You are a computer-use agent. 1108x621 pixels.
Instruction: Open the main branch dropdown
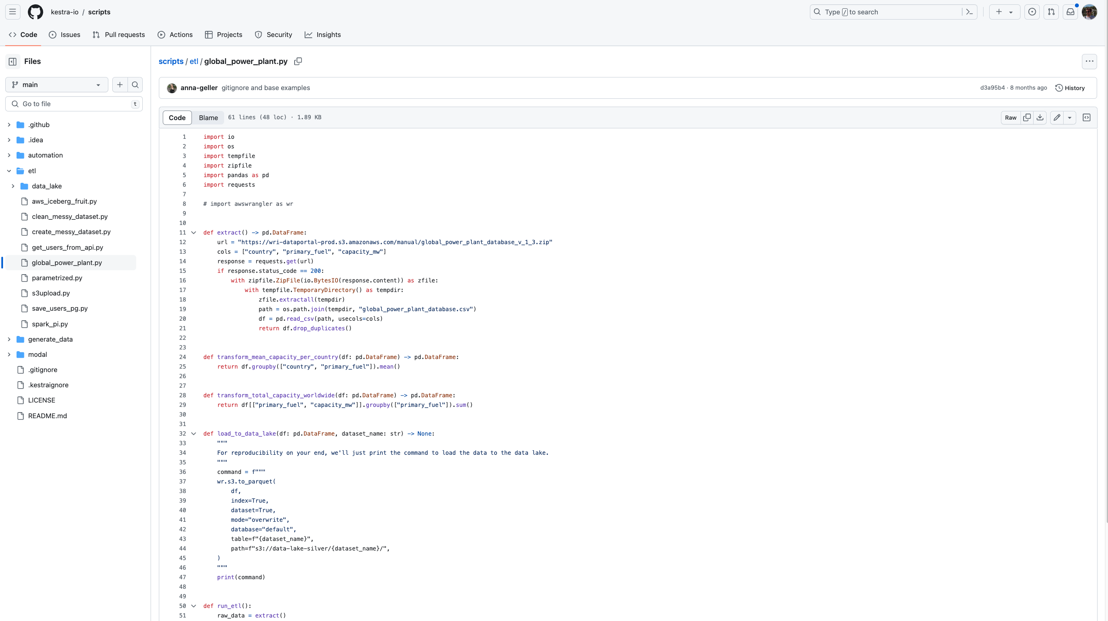tap(56, 84)
